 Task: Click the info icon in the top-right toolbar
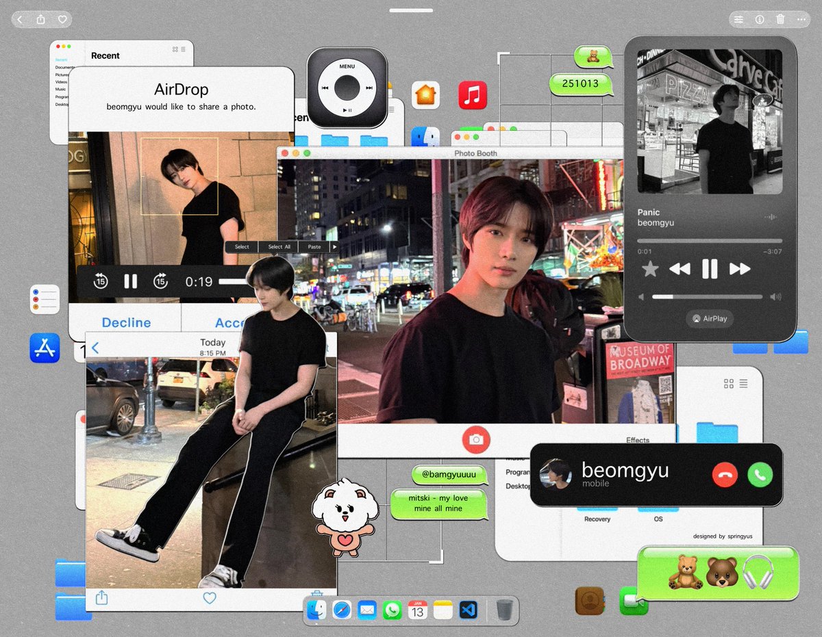[760, 20]
